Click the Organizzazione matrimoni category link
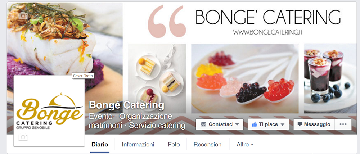 (130, 121)
